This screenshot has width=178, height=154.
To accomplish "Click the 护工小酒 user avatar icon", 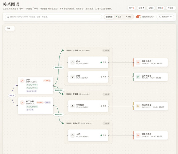I will pos(22,103).
